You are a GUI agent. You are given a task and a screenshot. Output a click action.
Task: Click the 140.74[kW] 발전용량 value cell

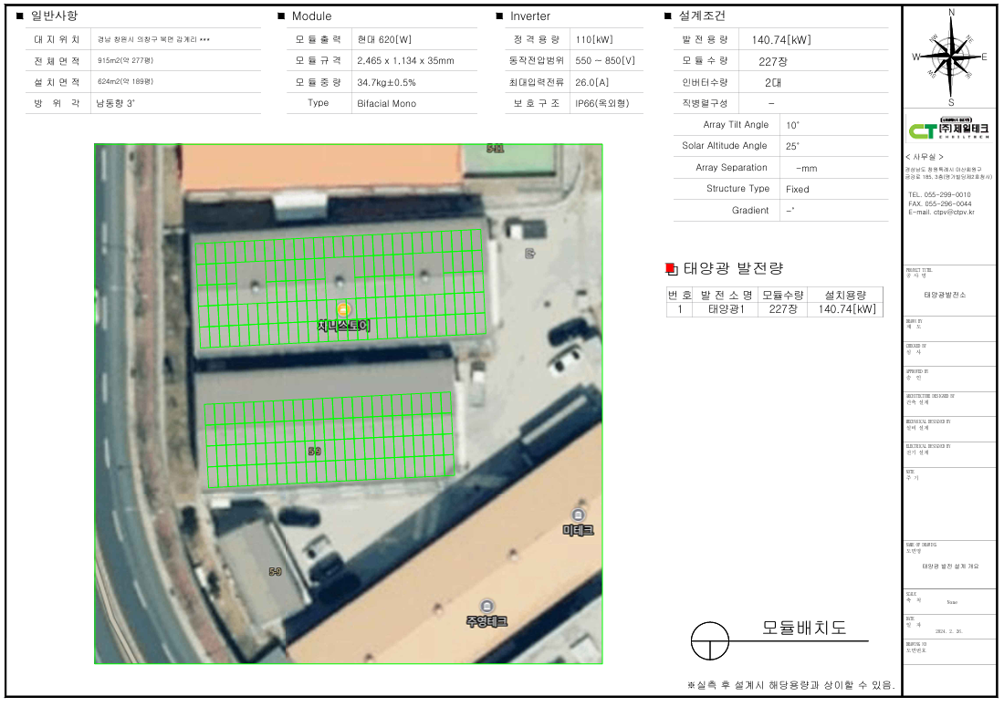(x=780, y=39)
